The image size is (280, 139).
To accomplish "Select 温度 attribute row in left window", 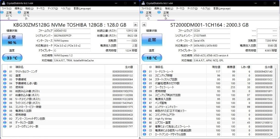I will 68,75.
